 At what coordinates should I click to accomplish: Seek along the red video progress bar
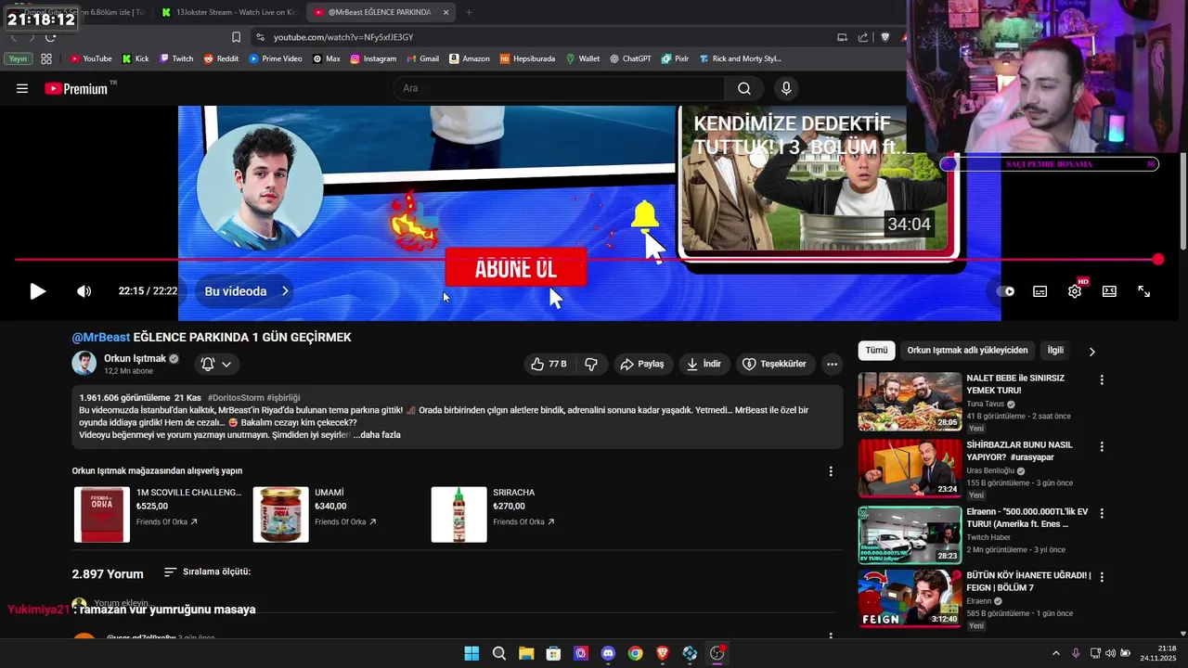click(587, 260)
